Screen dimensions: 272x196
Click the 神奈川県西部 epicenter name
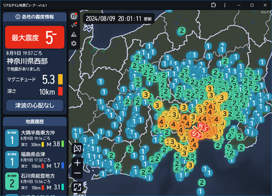click(x=27, y=61)
